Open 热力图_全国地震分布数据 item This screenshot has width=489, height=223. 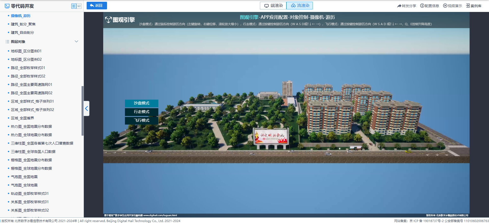coord(31,126)
